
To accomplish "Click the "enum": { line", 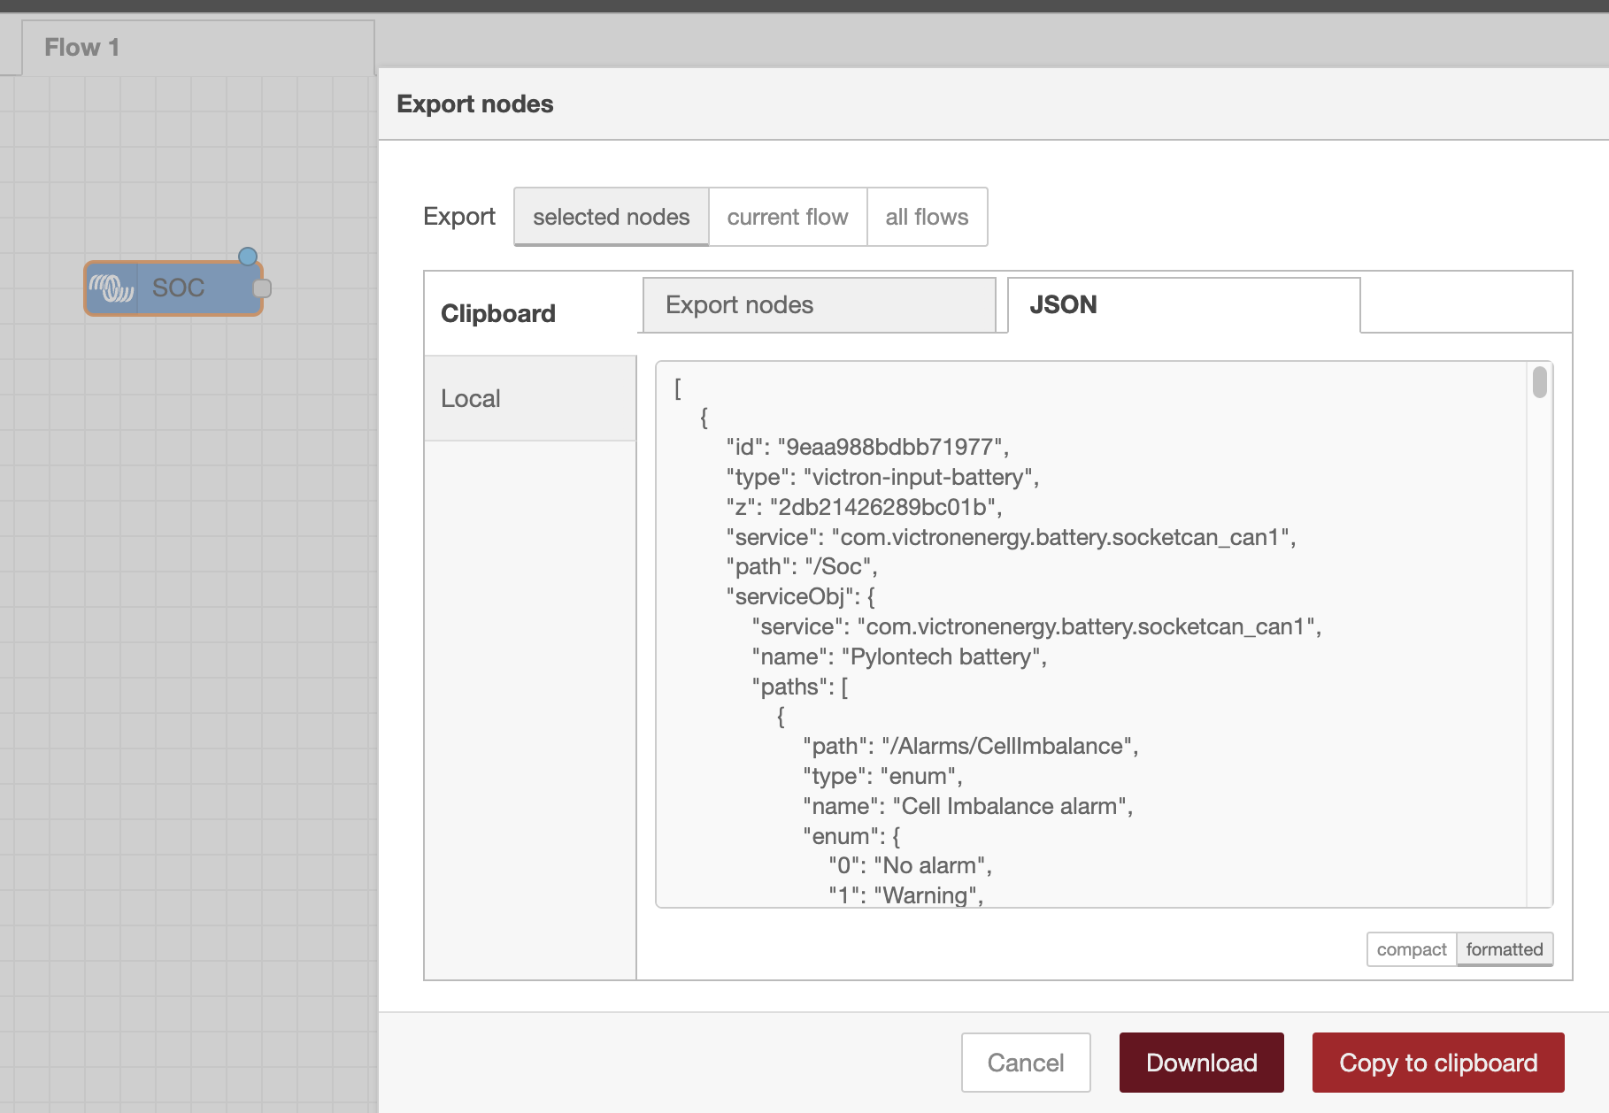I will click(851, 836).
